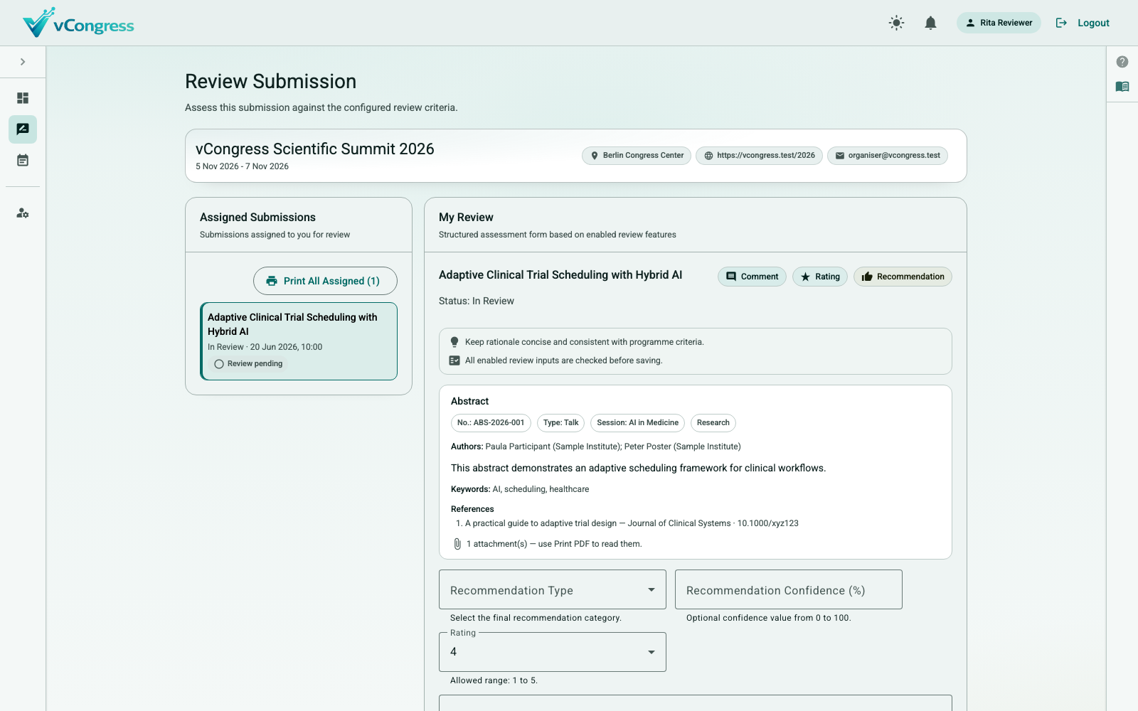Click the lightbulb tip icon
The height and width of the screenshot is (711, 1138).
pyautogui.click(x=454, y=342)
